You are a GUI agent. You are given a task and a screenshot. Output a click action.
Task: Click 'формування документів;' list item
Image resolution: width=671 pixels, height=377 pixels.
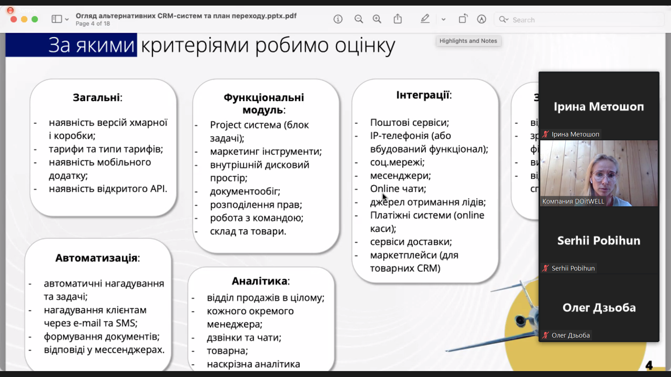click(102, 337)
